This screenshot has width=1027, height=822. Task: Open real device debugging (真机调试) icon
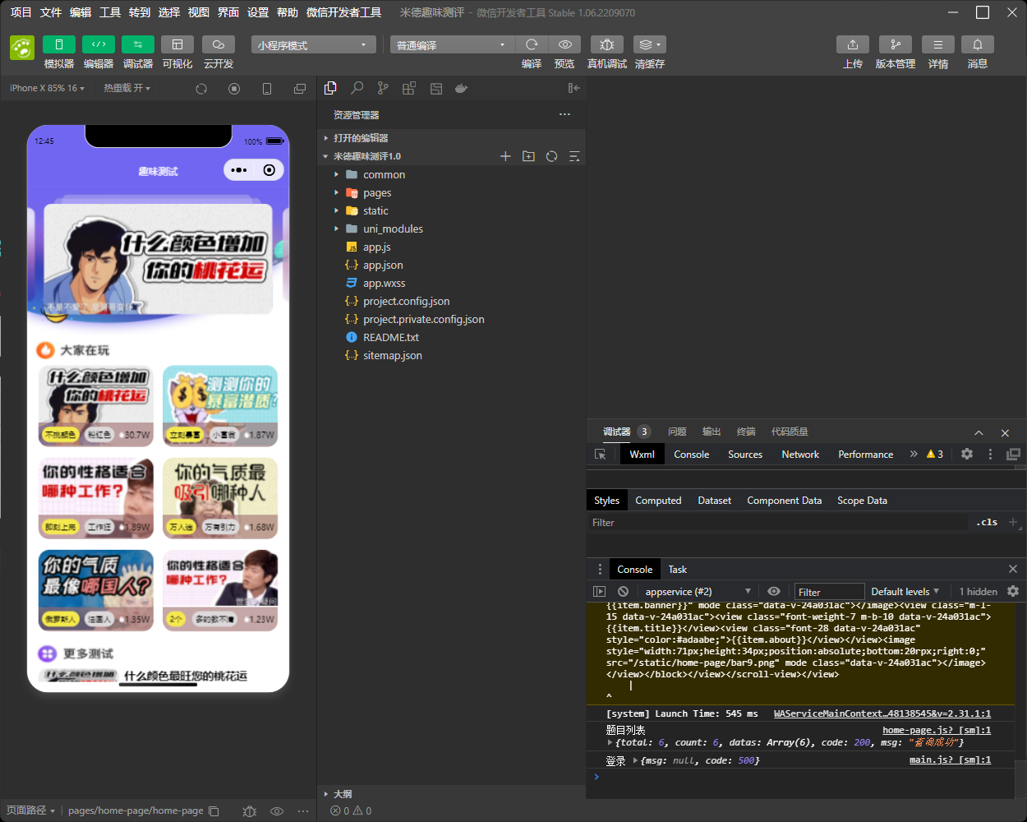coord(607,44)
